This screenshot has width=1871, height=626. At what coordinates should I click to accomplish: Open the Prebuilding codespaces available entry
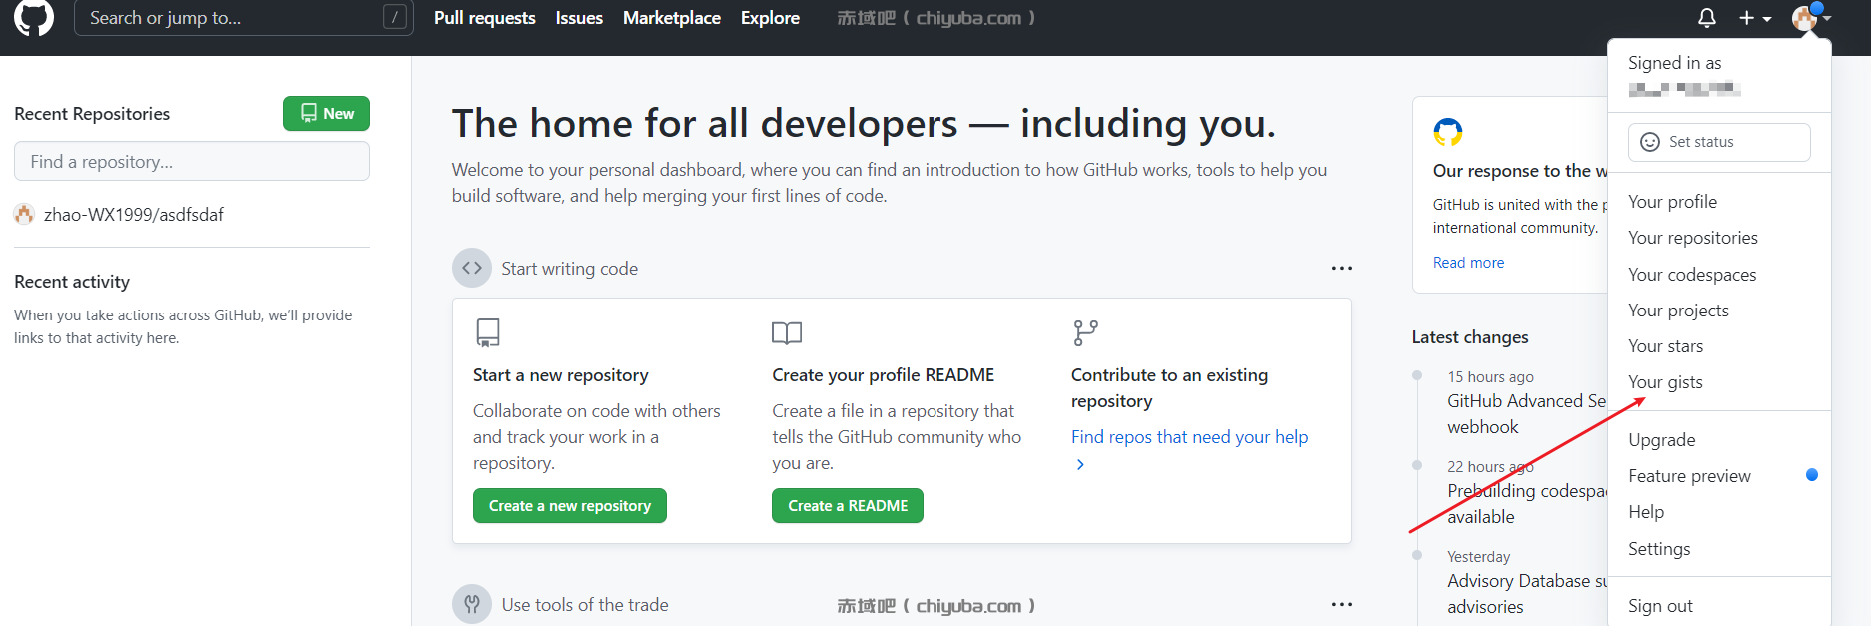tap(1526, 504)
